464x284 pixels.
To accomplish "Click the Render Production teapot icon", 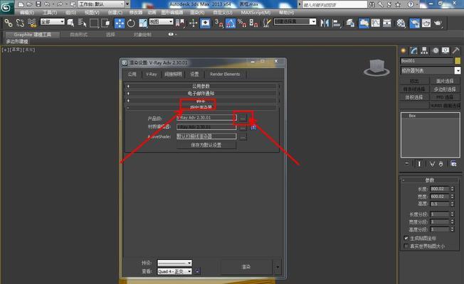I will coord(438,23).
